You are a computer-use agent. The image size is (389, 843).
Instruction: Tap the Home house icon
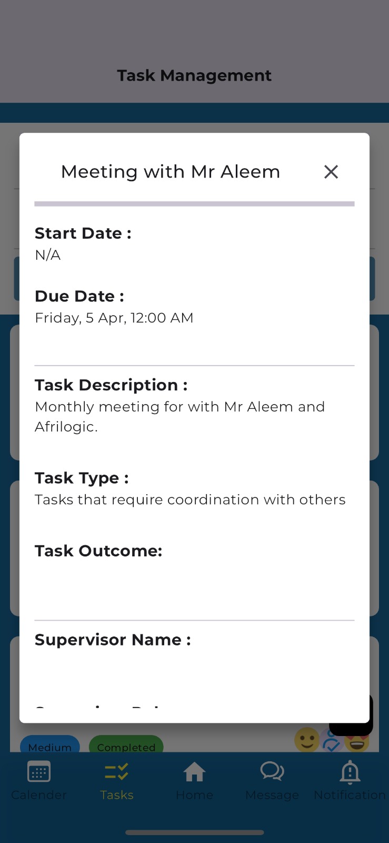[194, 772]
